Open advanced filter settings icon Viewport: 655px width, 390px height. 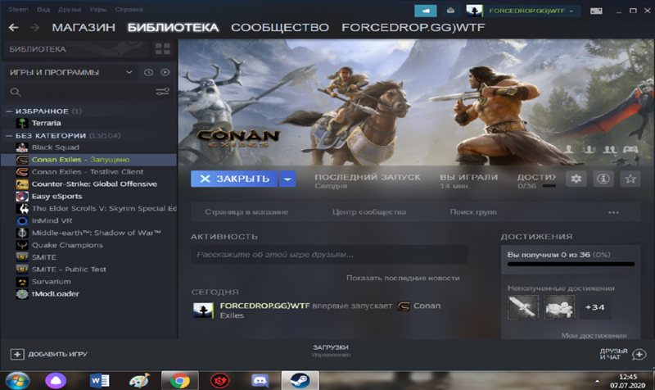tap(162, 92)
